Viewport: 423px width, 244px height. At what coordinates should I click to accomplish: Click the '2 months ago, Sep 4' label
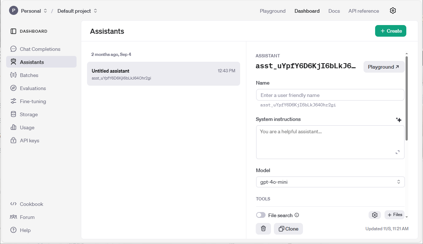pos(111,54)
